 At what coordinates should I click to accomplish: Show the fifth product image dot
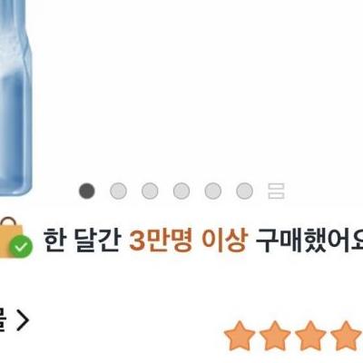(x=213, y=191)
